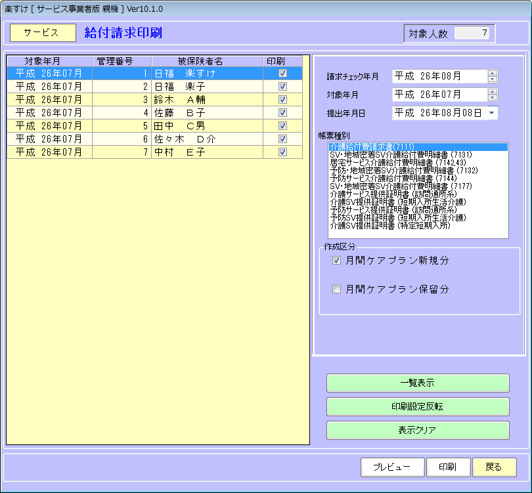Decrease 対象年月 with the down arrow
This screenshot has width=532, height=493.
(493, 98)
